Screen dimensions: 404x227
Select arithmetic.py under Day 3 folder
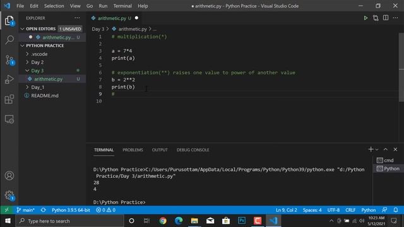[x=48, y=79]
